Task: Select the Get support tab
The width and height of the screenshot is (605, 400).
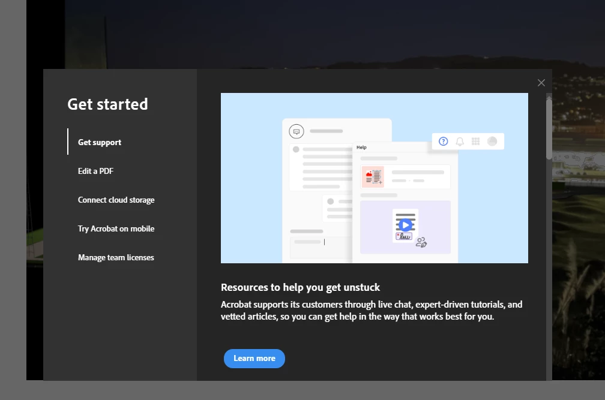Action: [100, 142]
